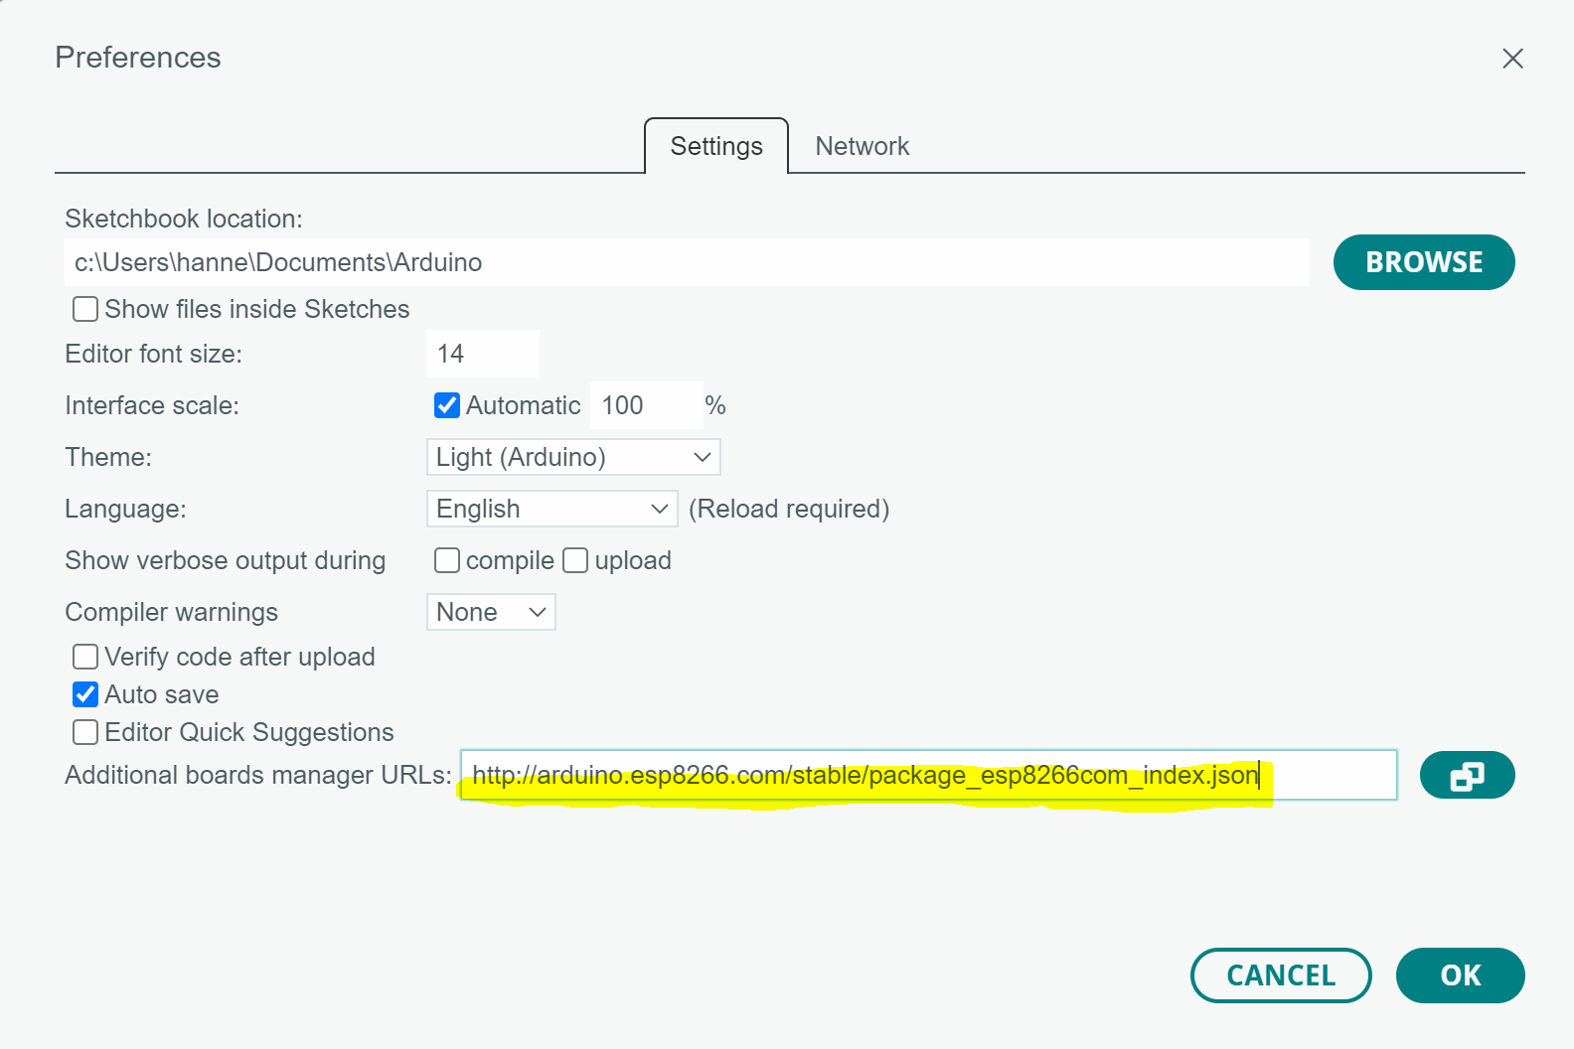
Task: Select the Settings tab
Action: pos(716,146)
